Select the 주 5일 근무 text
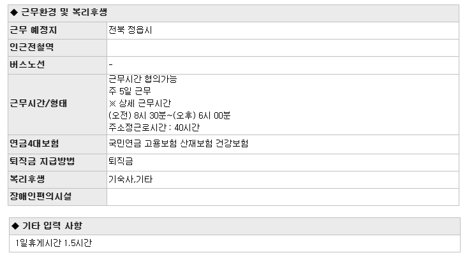Viewport: 467px width, 262px height. (x=130, y=91)
